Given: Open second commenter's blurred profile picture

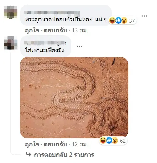Looking at the screenshot, I should click(11, 43).
